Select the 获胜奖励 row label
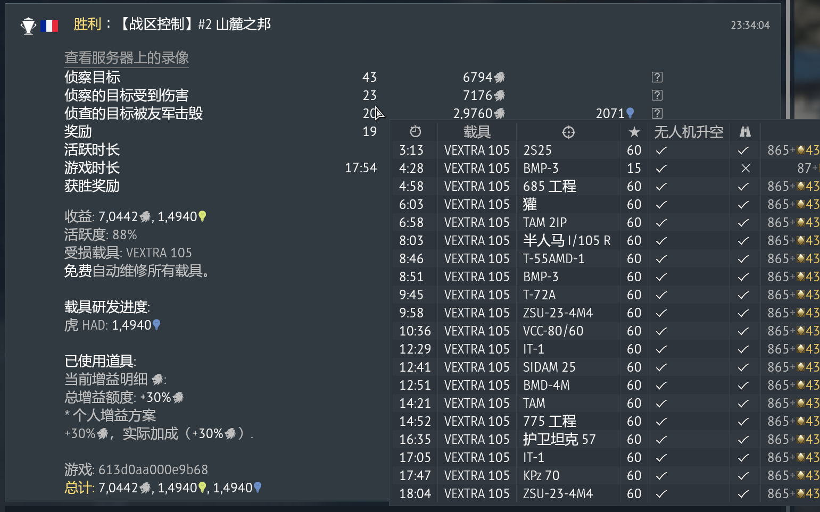The height and width of the screenshot is (512, 820). click(x=92, y=186)
